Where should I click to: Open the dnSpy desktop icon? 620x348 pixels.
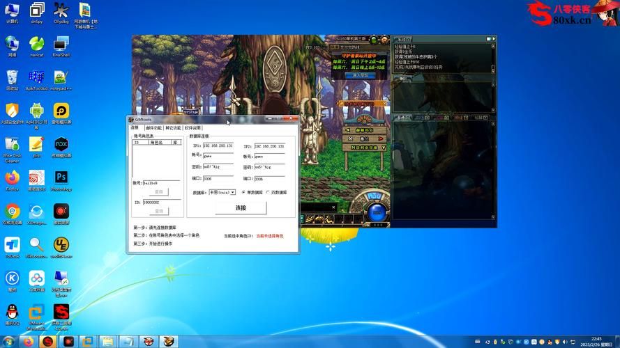click(x=37, y=13)
